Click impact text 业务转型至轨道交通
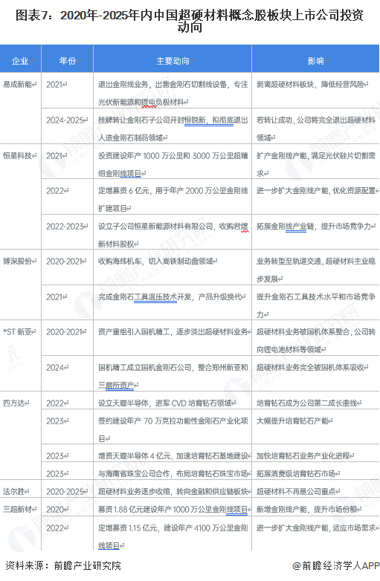This screenshot has height=581, width=380. click(x=289, y=262)
